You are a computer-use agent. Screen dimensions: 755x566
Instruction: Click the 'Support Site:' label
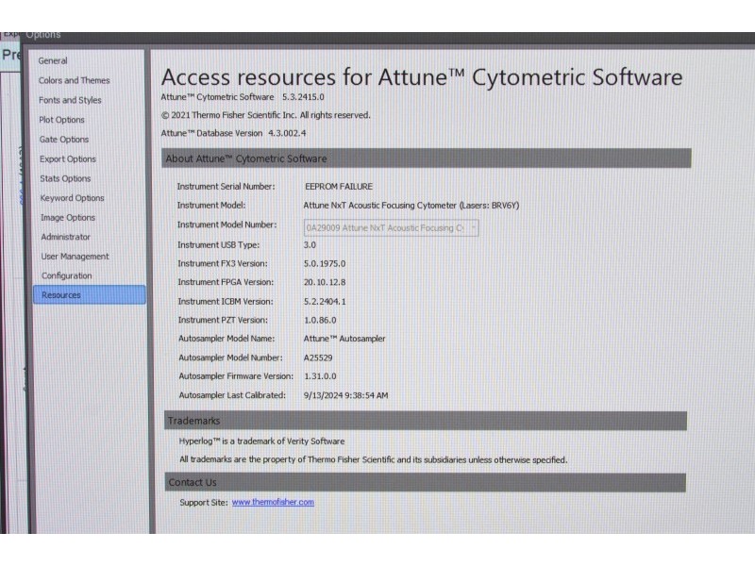(x=204, y=503)
